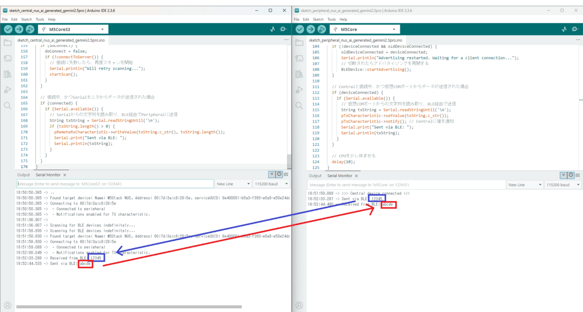Open Sketchbook folder in central sketch sidebar

click(x=7, y=43)
